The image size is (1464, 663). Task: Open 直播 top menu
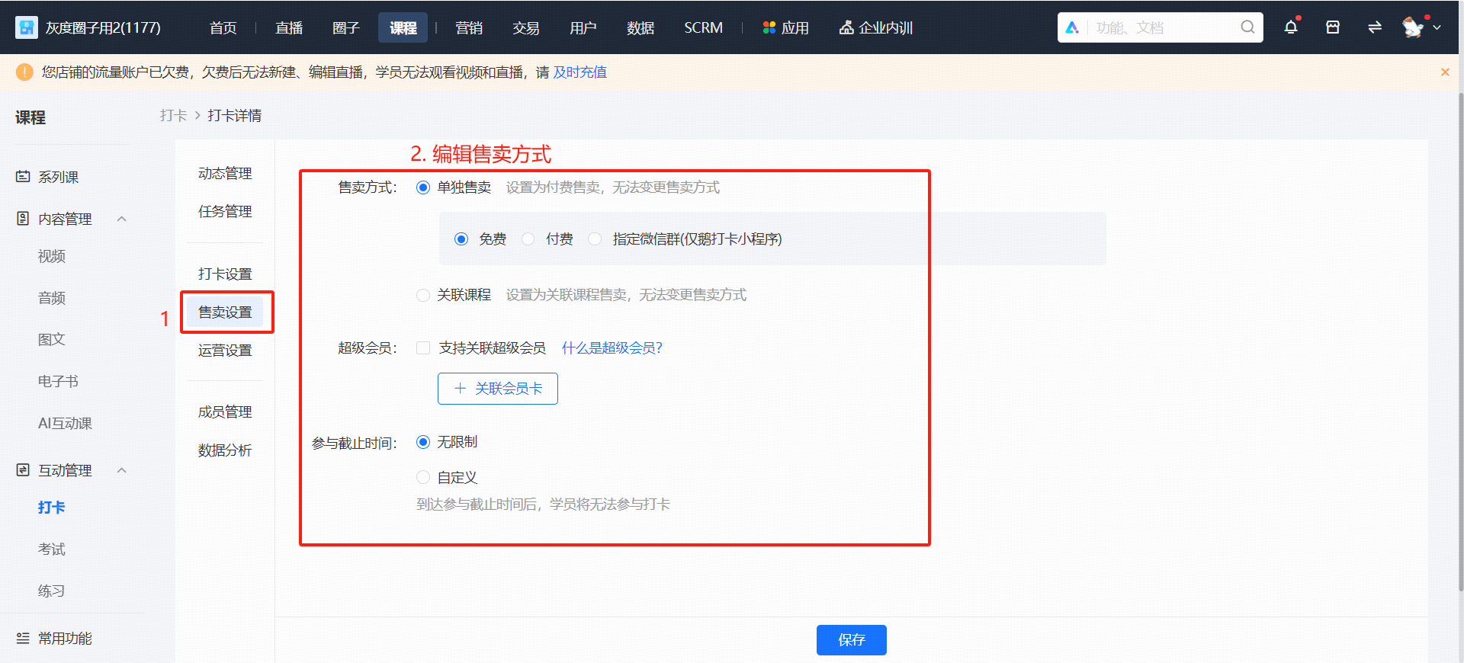[289, 28]
